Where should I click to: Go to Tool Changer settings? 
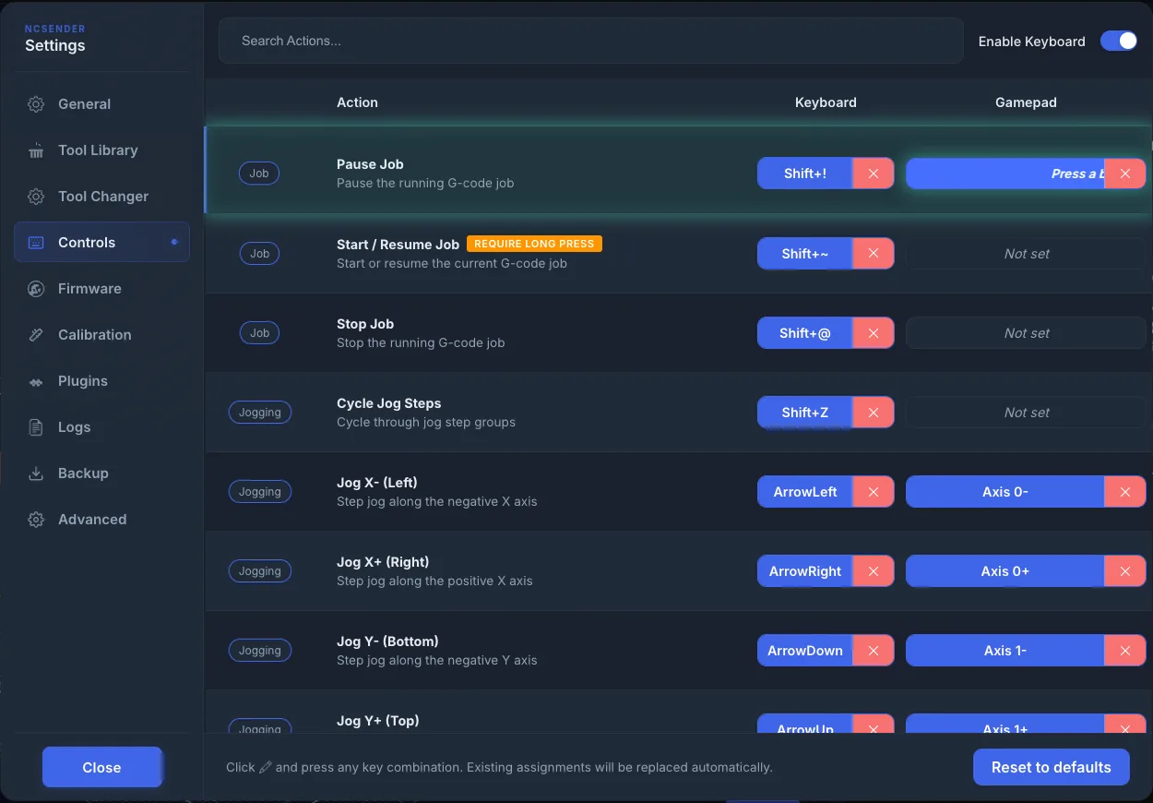click(101, 197)
